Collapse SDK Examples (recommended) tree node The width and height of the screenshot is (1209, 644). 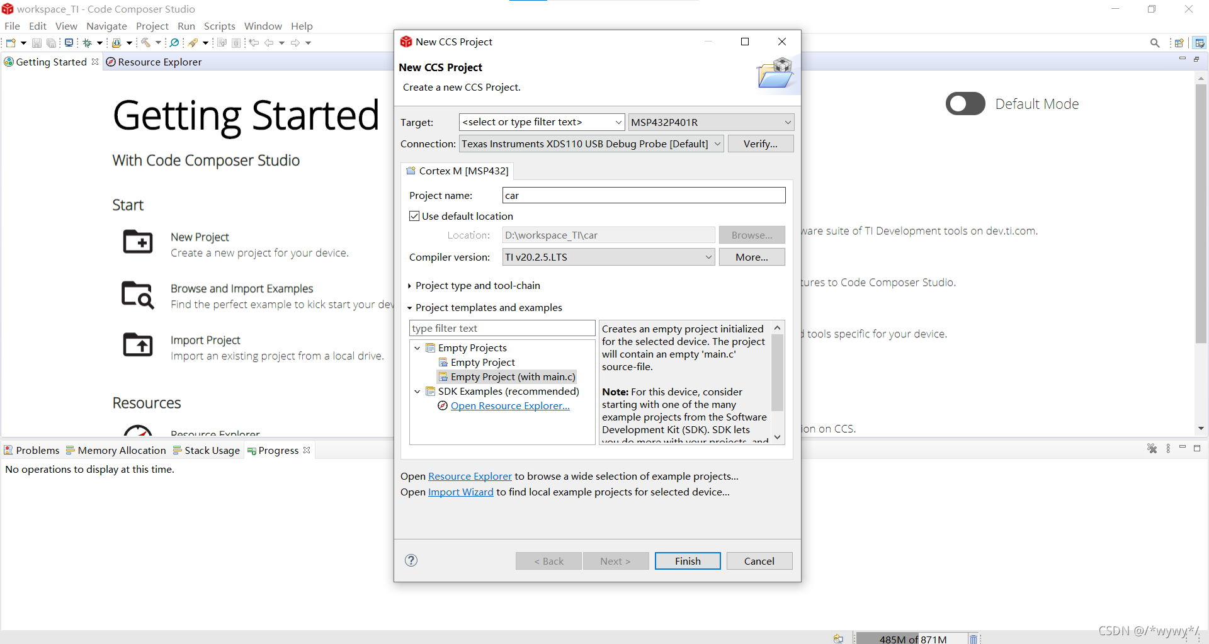[417, 392]
